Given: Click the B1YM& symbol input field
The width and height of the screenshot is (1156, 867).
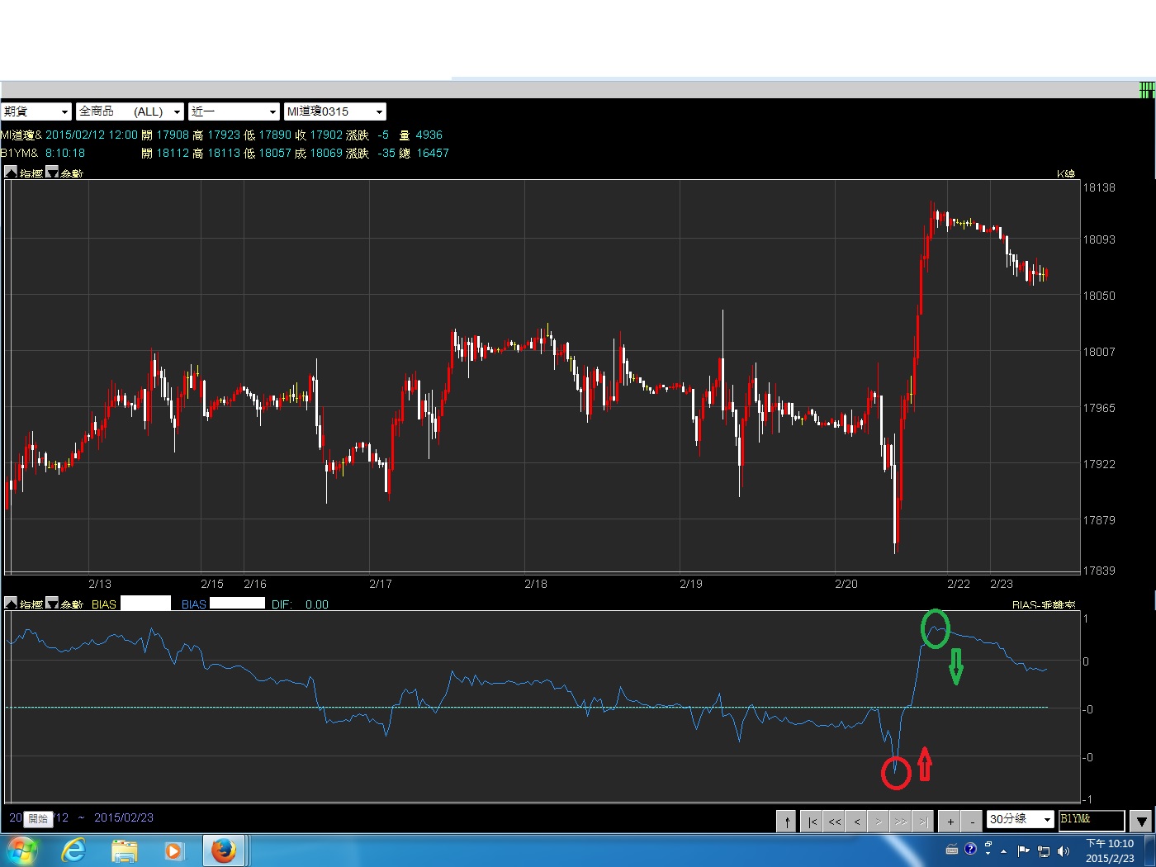Looking at the screenshot, I should (x=1092, y=820).
